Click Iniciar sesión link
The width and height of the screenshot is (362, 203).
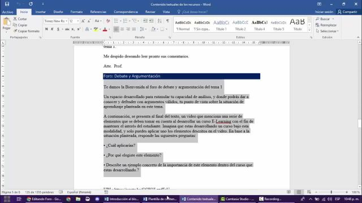point(324,12)
